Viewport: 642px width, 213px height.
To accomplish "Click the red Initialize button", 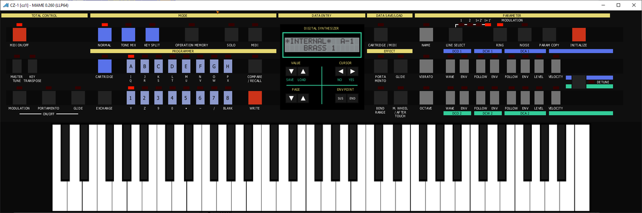I will pos(579,35).
